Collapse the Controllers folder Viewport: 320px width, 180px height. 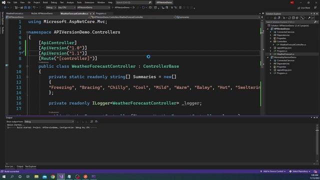click(x=271, y=41)
